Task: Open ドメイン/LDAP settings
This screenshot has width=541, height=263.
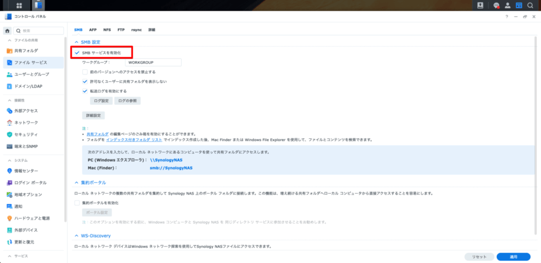Action: click(x=33, y=86)
